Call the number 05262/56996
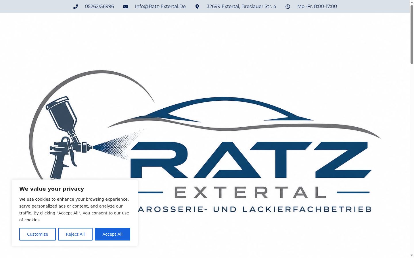 tap(99, 6)
